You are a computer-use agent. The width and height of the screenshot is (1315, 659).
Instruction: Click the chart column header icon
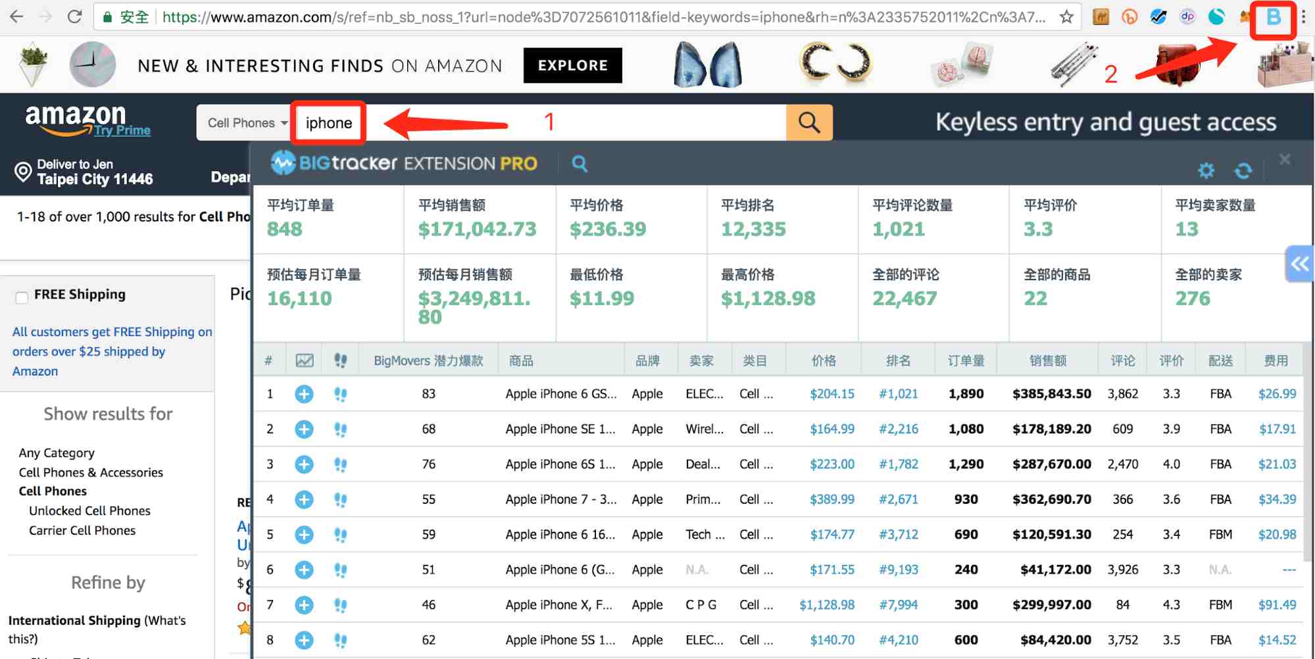[x=305, y=360]
